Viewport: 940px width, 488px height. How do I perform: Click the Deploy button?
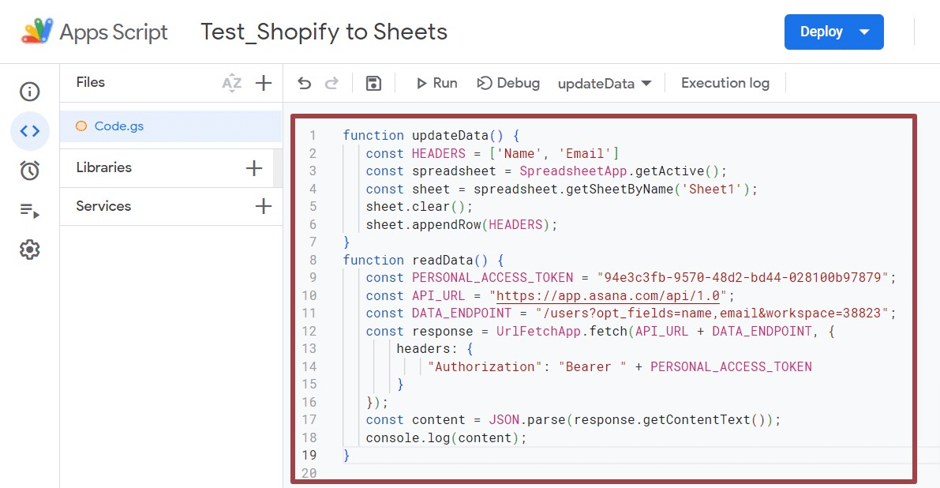834,32
